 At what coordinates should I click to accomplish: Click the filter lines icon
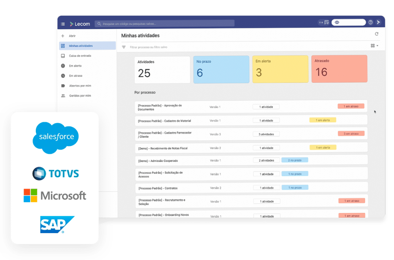pos(124,47)
